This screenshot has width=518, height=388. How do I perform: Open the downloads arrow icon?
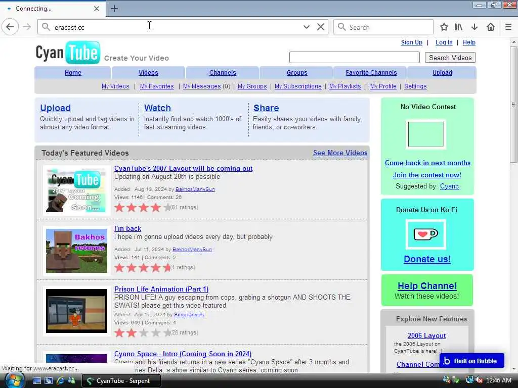(474, 27)
